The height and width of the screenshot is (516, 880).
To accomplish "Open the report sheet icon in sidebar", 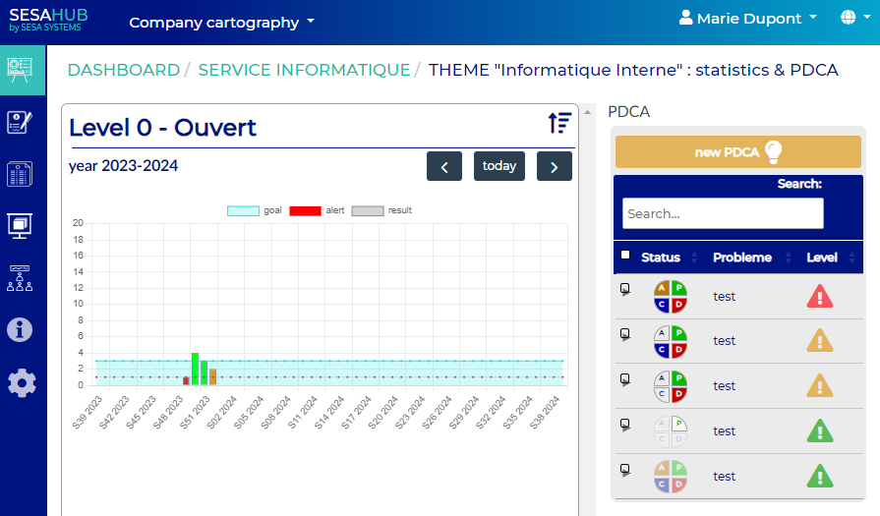I will [x=22, y=174].
